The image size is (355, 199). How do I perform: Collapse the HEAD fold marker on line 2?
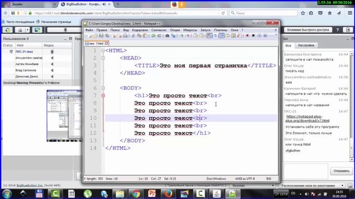[x=103, y=58]
